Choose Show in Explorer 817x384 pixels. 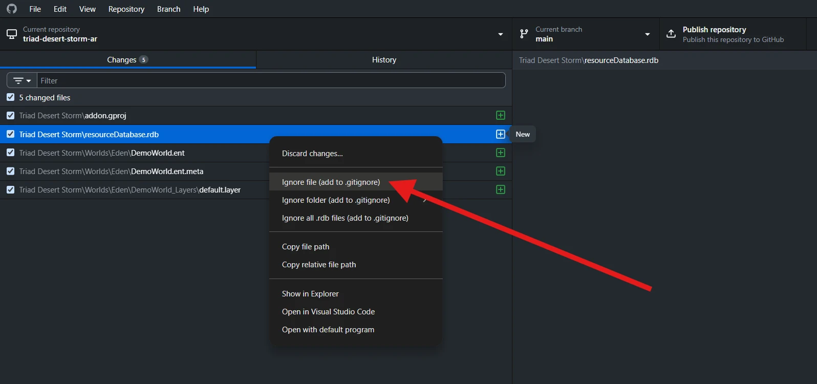[356, 294]
